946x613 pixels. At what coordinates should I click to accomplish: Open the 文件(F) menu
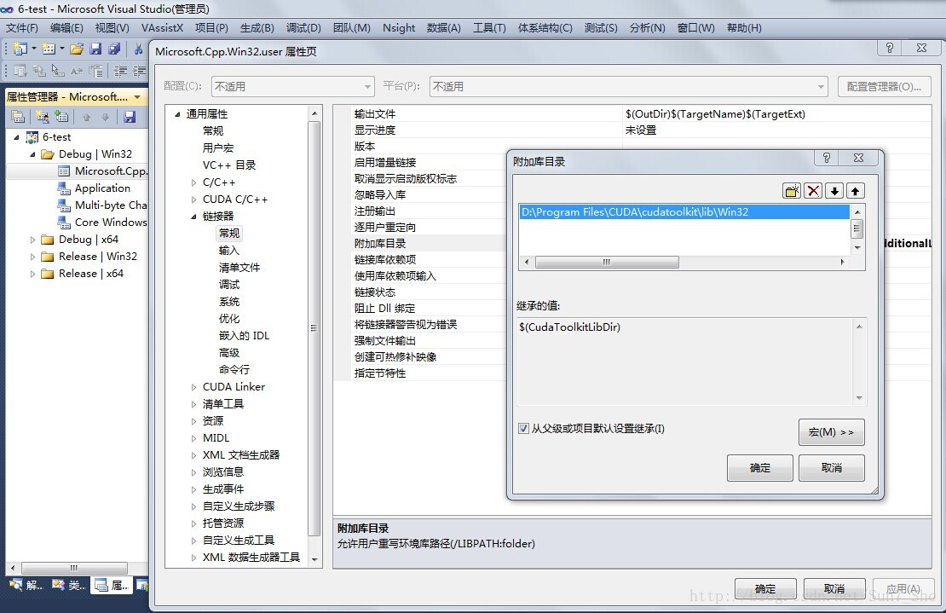(21, 28)
